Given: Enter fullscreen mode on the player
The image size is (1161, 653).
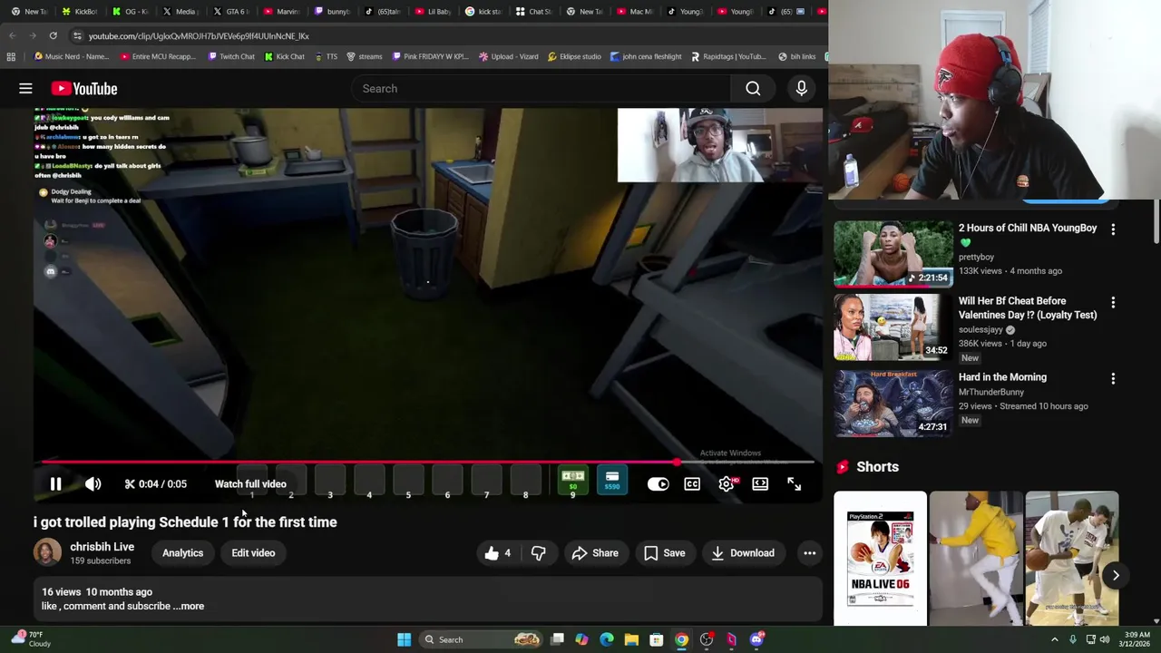Looking at the screenshot, I should coord(794,484).
